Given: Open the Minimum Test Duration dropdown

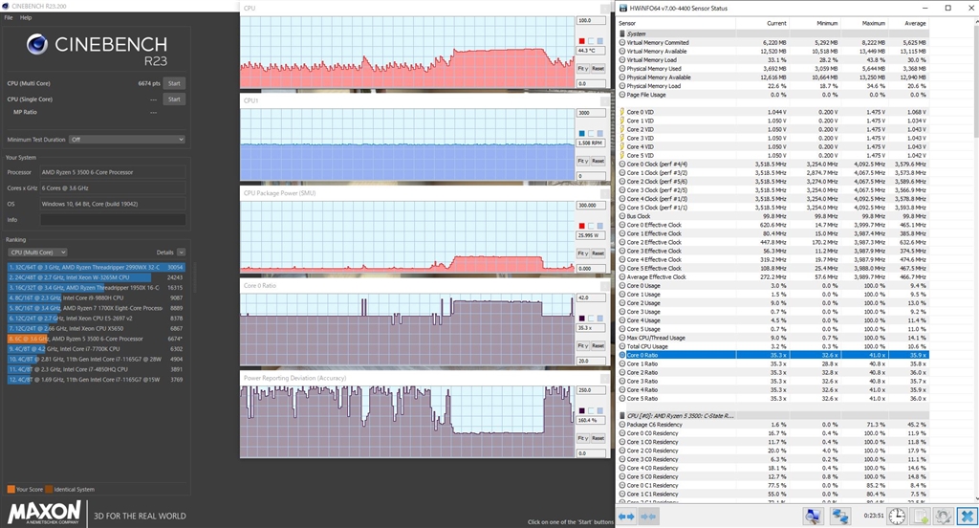Looking at the screenshot, I should [x=127, y=140].
